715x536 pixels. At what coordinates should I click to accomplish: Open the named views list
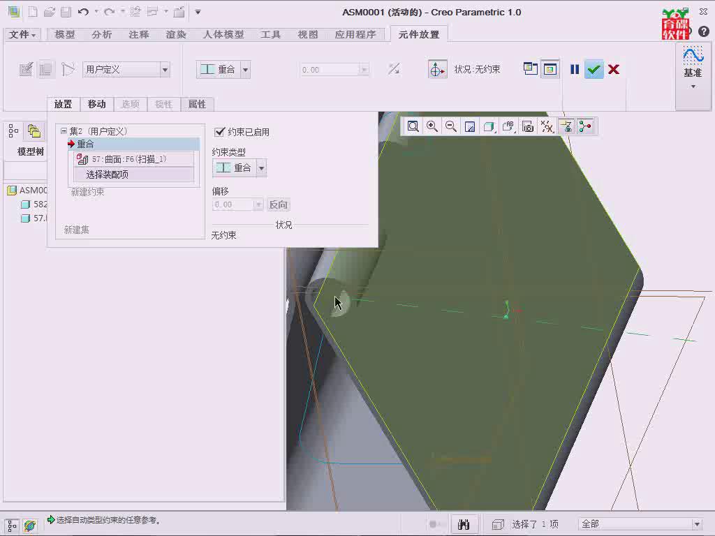pos(508,126)
